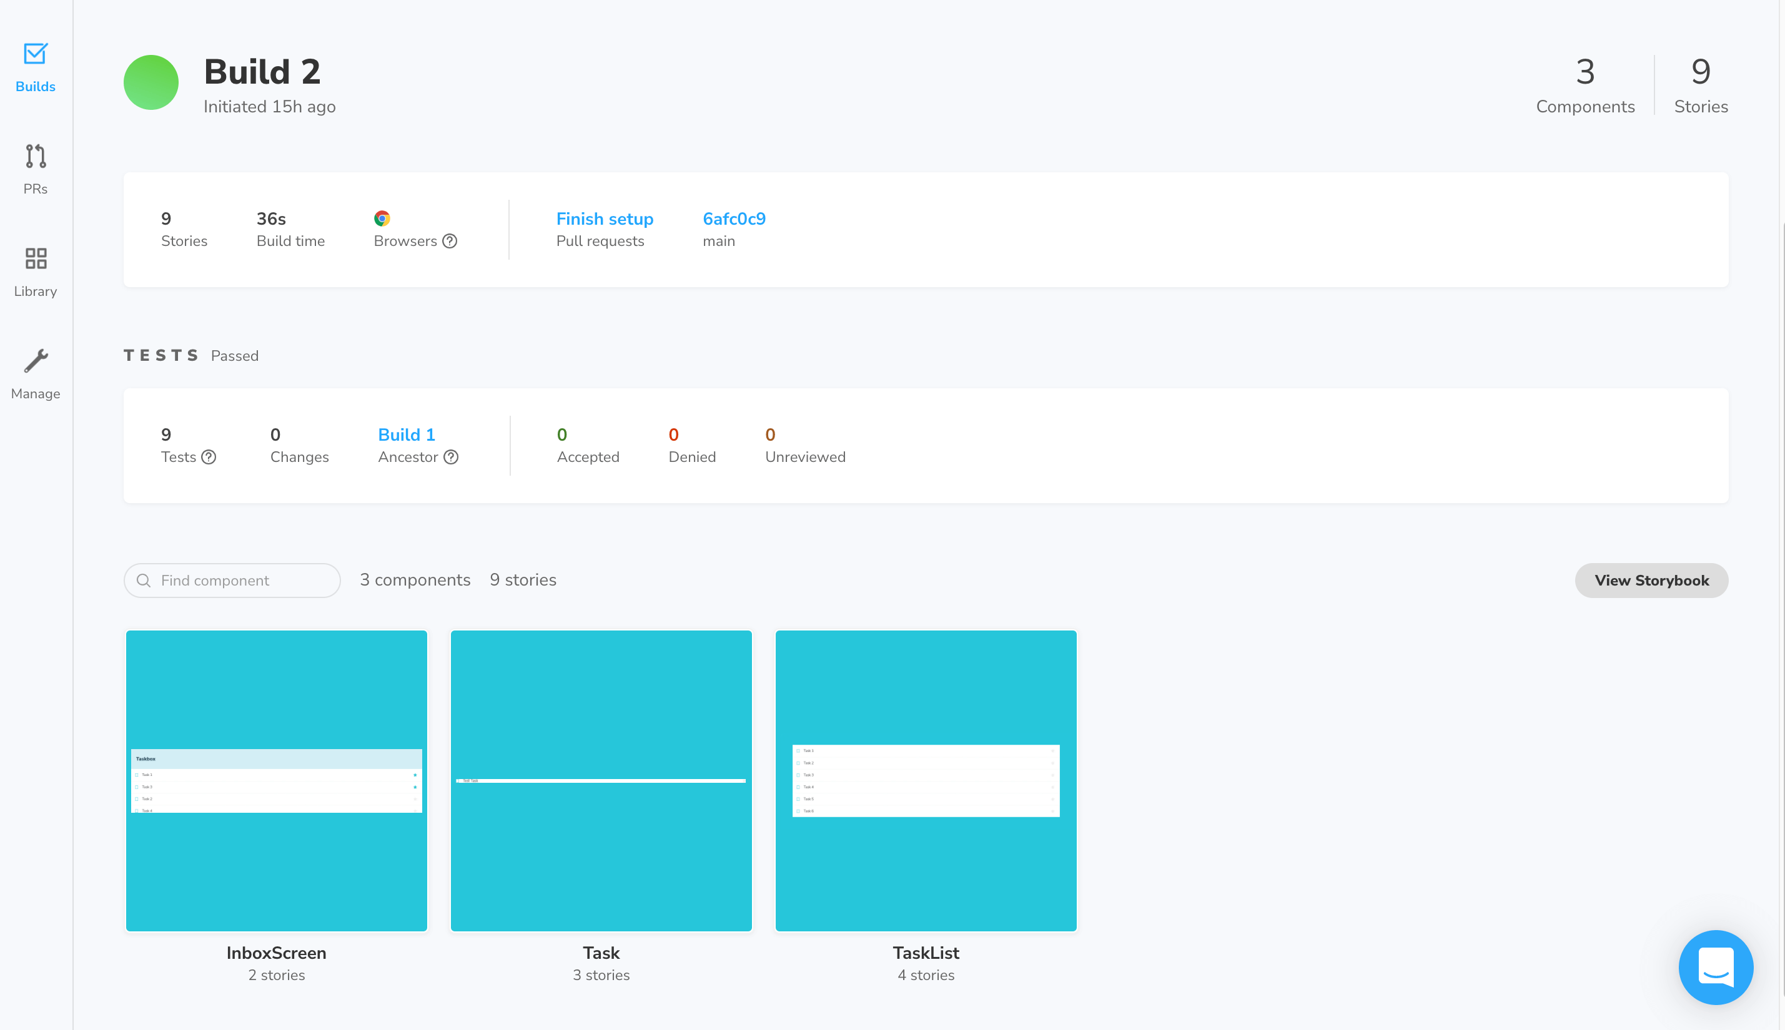
Task: Click the '9 stories' filter text
Action: point(523,580)
